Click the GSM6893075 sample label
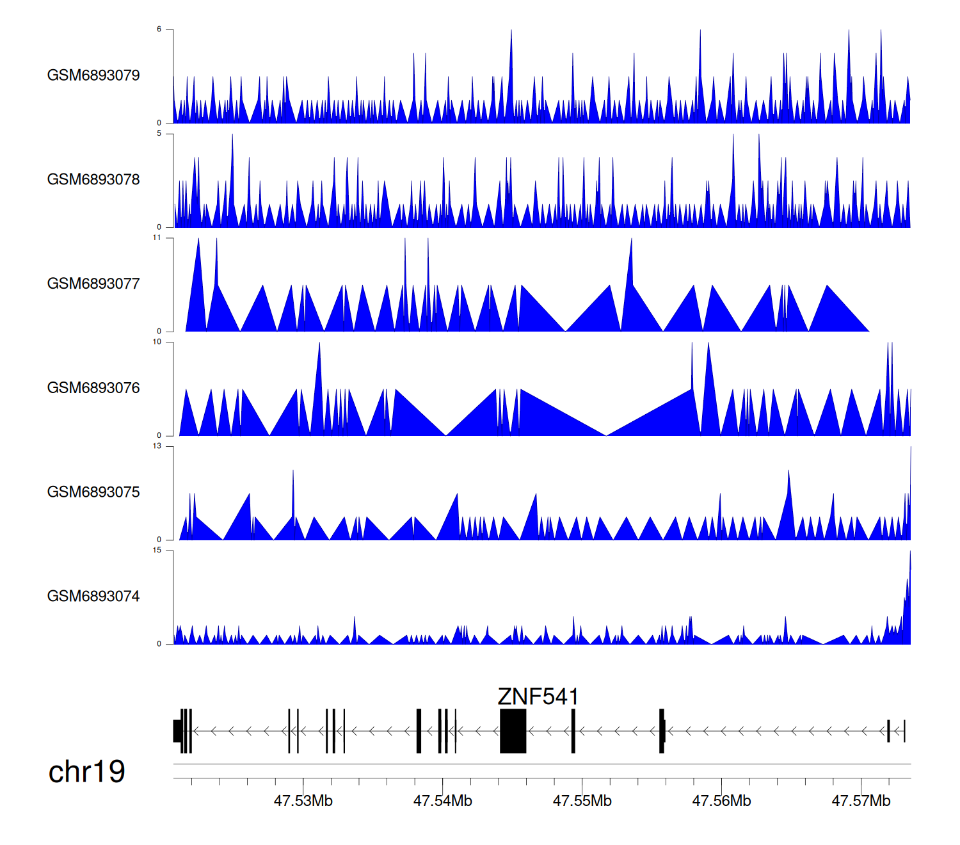This screenshot has height=845, width=960. tap(93, 492)
